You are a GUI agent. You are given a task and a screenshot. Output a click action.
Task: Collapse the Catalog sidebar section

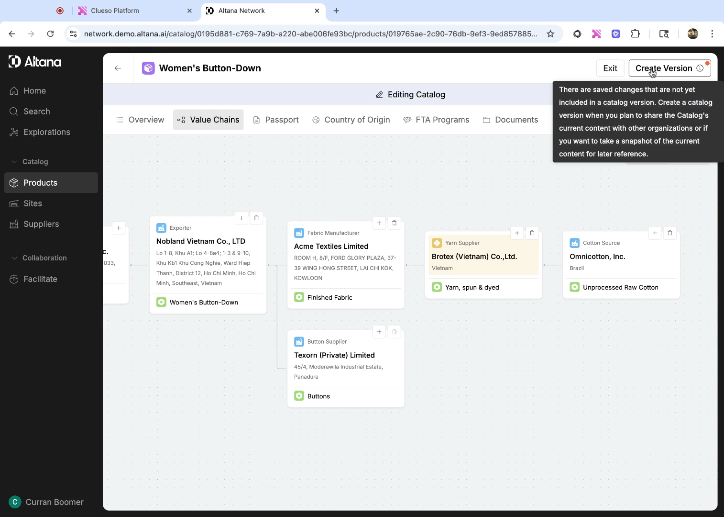14,162
